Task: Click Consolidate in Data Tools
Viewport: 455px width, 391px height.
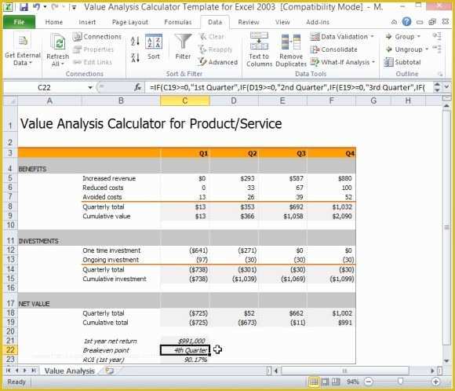Action: click(333, 49)
